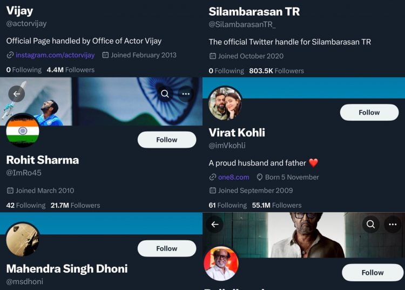This screenshot has width=405, height=290.
Task: Follow Rohit Sharma
Action: pos(167,140)
